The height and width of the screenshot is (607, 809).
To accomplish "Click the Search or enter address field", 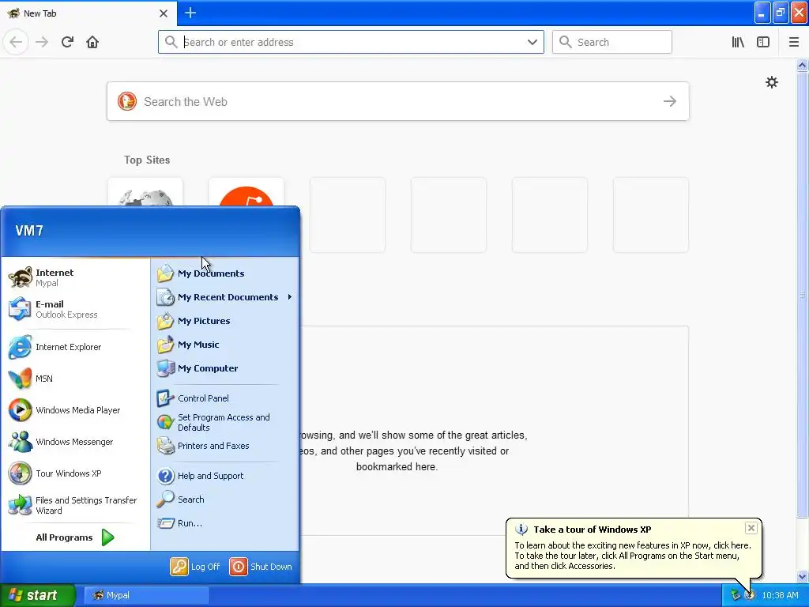I will click(x=351, y=42).
